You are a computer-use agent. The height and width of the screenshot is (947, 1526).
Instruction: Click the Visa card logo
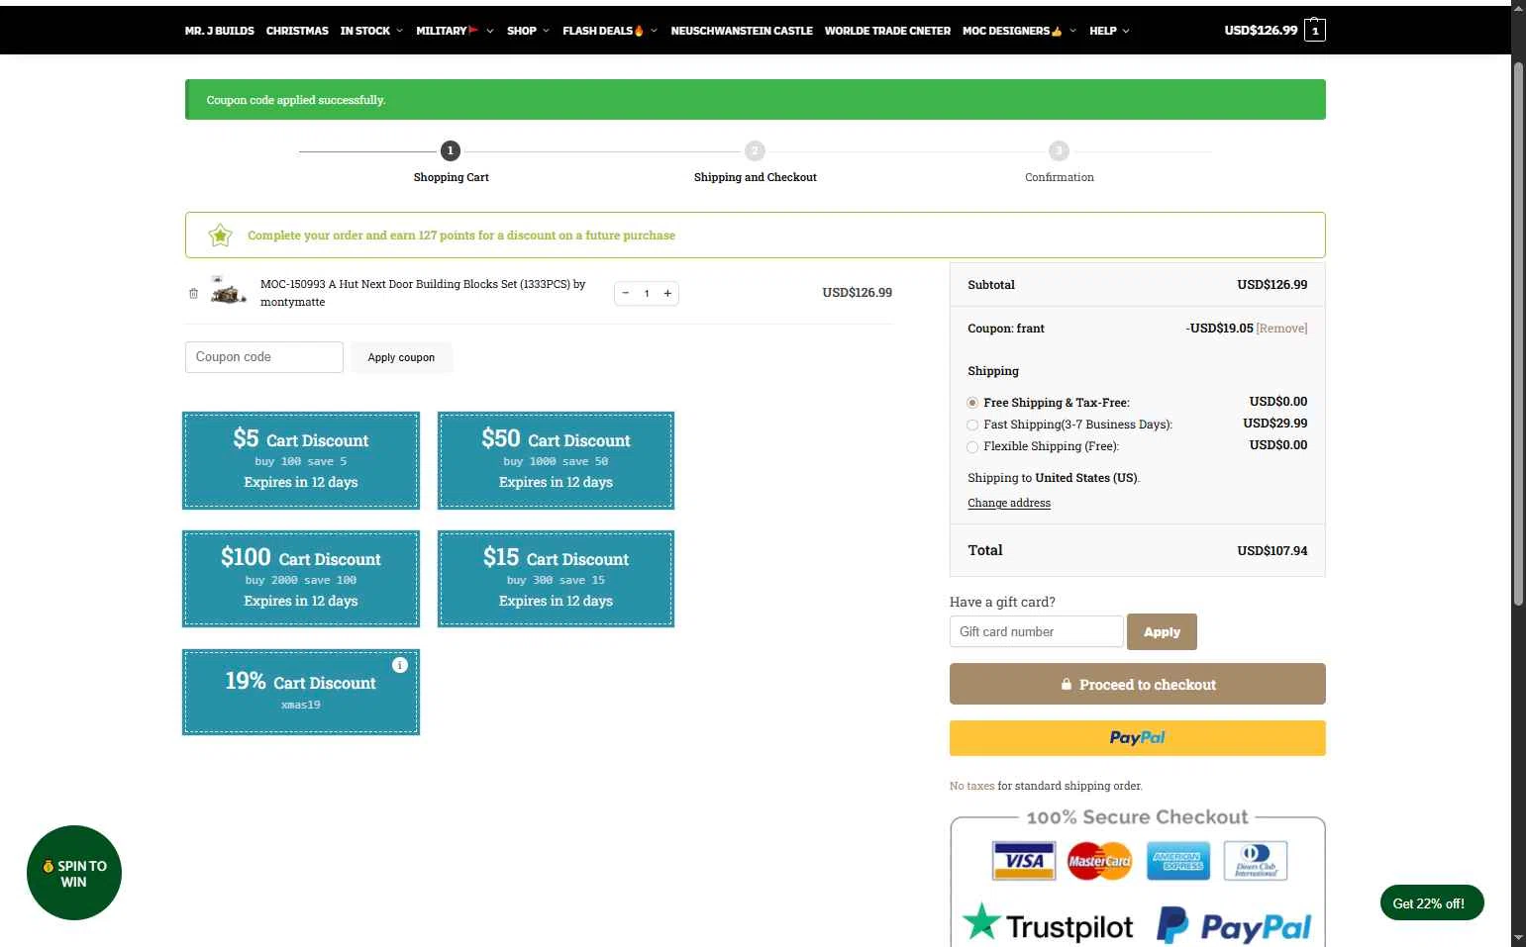(x=1024, y=860)
